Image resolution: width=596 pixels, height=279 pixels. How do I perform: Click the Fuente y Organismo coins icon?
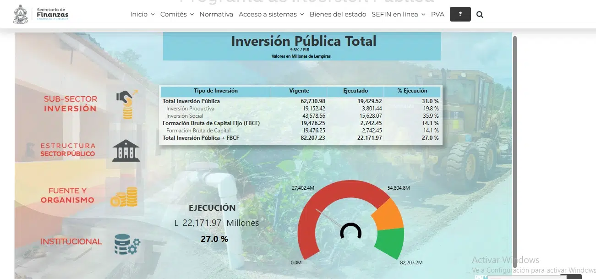pos(124,197)
